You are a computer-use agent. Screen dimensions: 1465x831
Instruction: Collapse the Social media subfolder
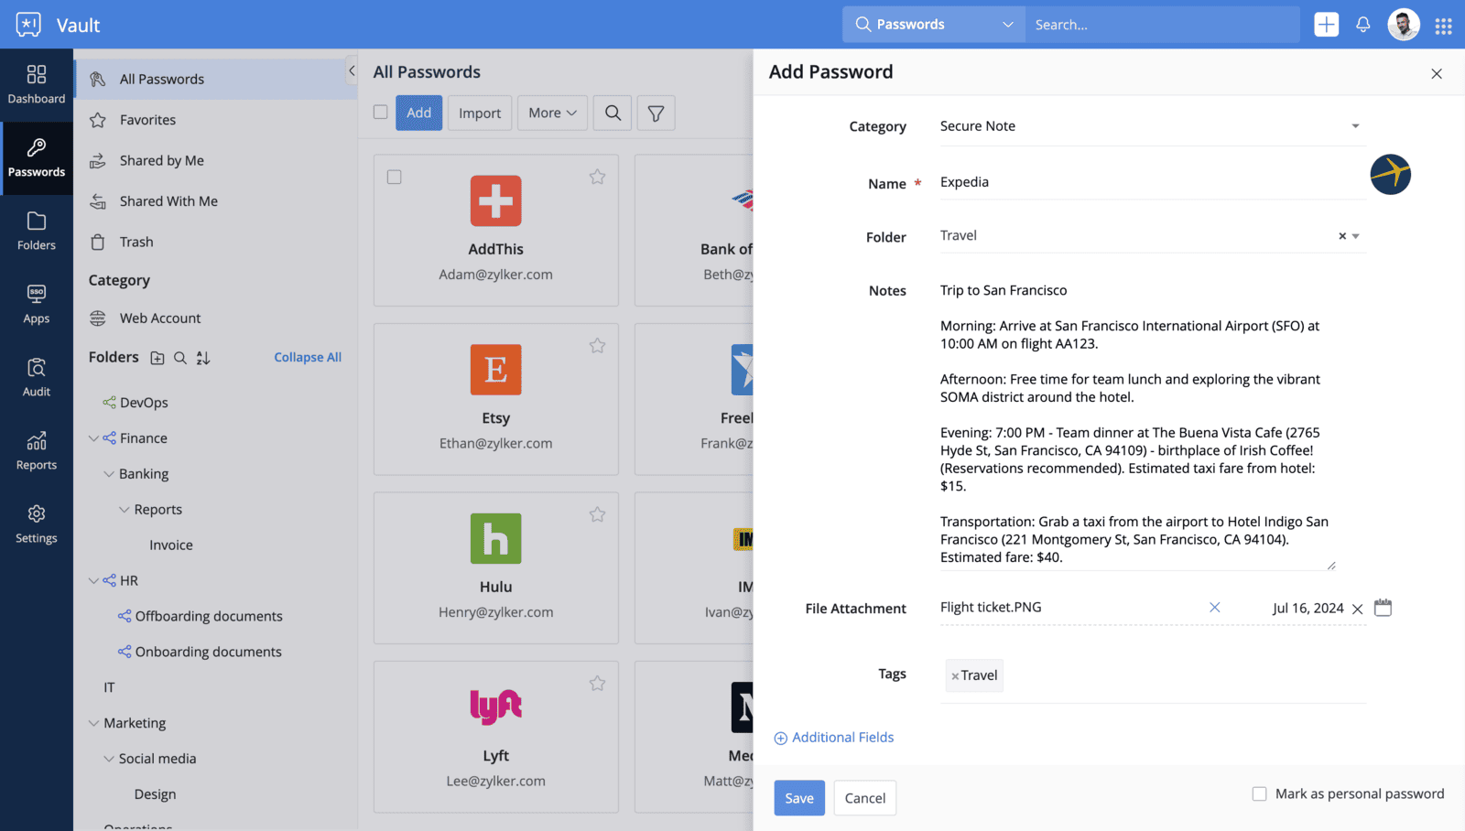[x=109, y=759]
